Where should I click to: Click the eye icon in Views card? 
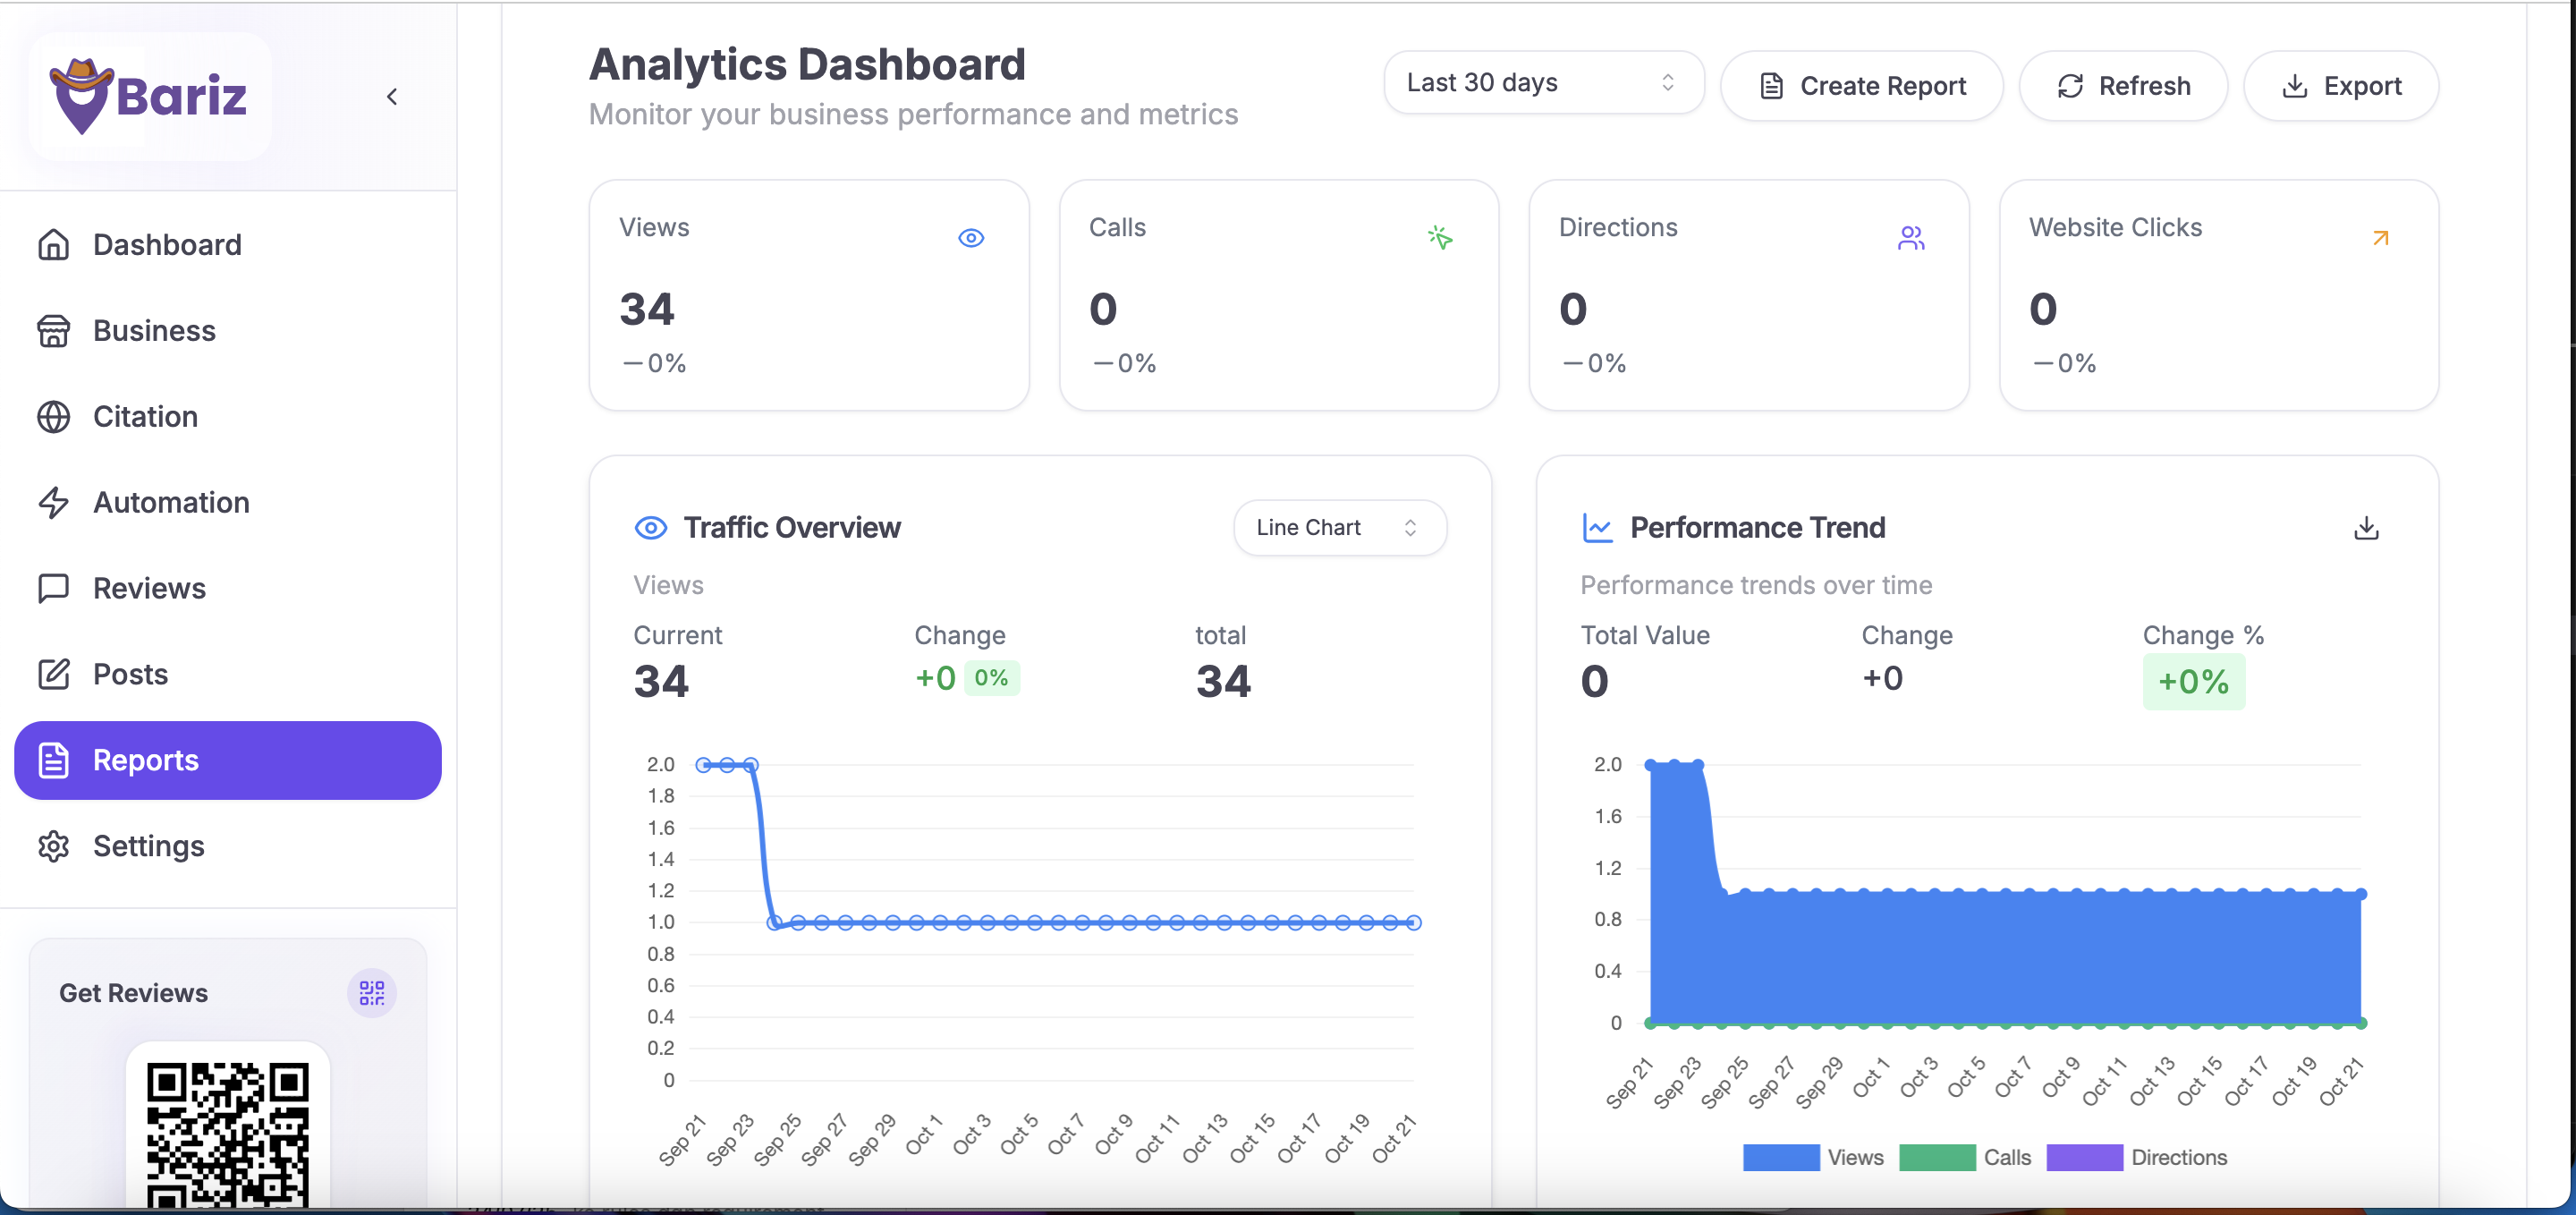point(970,238)
